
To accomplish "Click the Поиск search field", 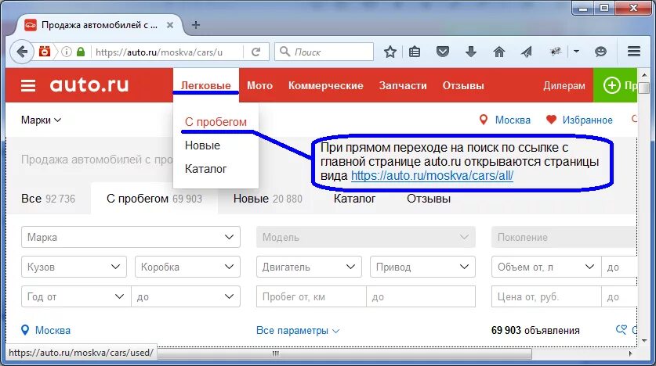I will pos(324,52).
